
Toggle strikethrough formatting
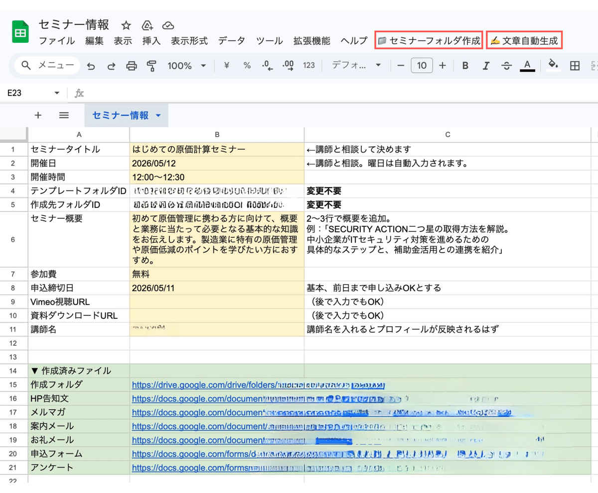(x=507, y=66)
